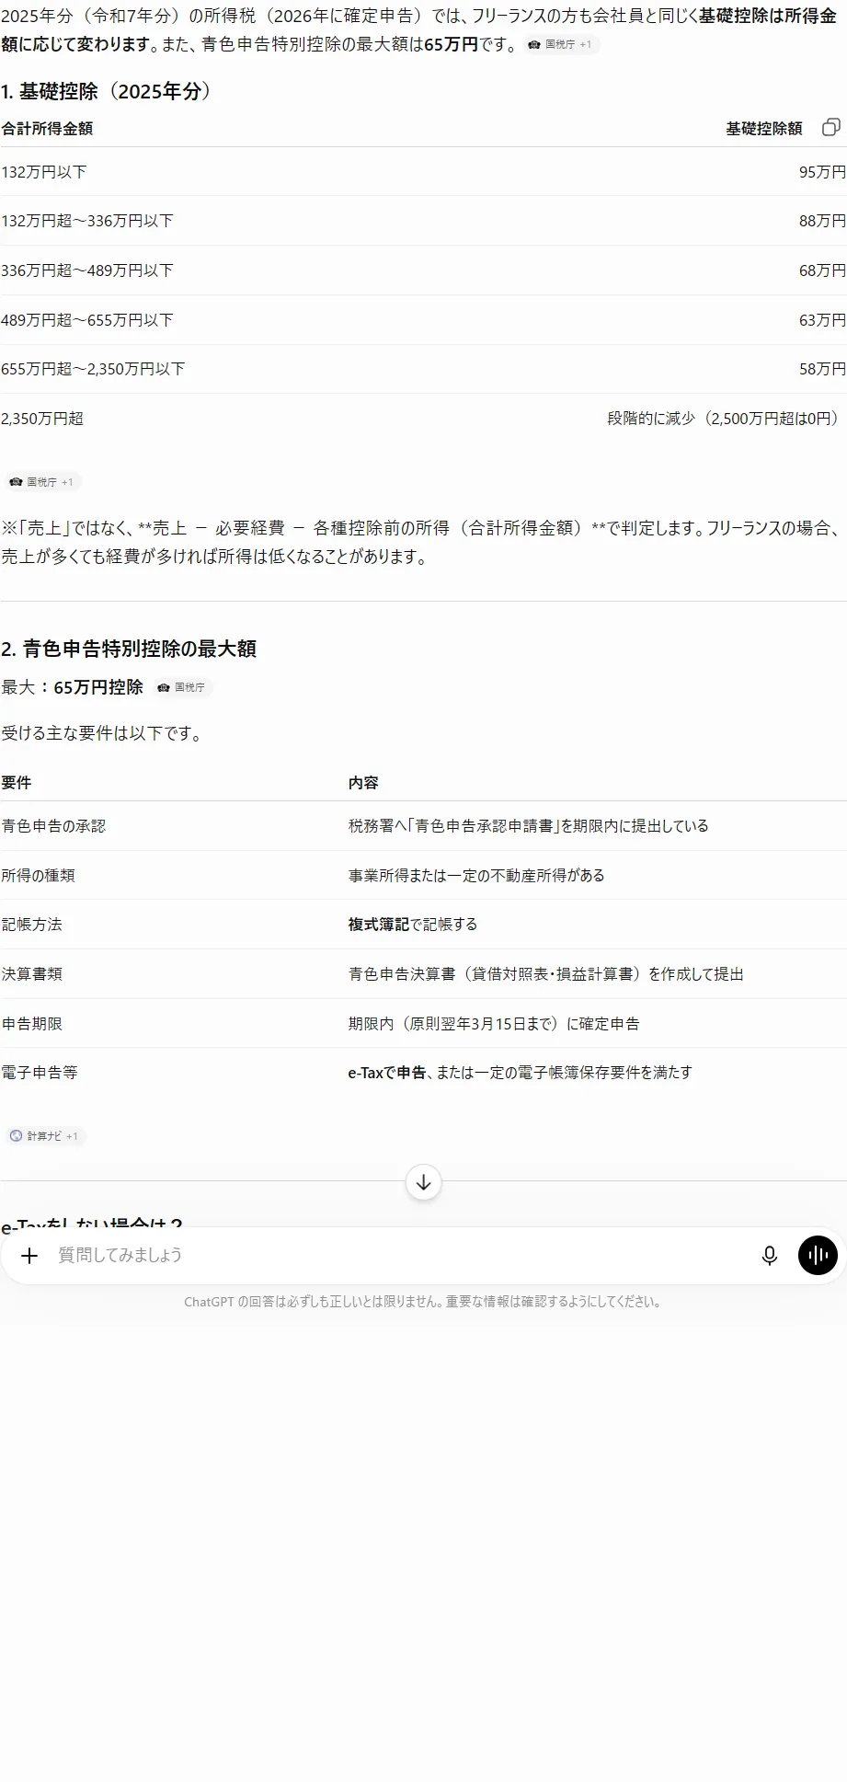Viewport: 847px width, 1782px height.
Task: Click the 489万円超～655万円以下 row label
Action: 87,320
